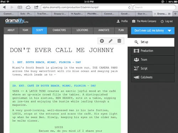Screen dimensions: 178x133
Task: Switch to the Sign in... browser tab
Action: 143,14
